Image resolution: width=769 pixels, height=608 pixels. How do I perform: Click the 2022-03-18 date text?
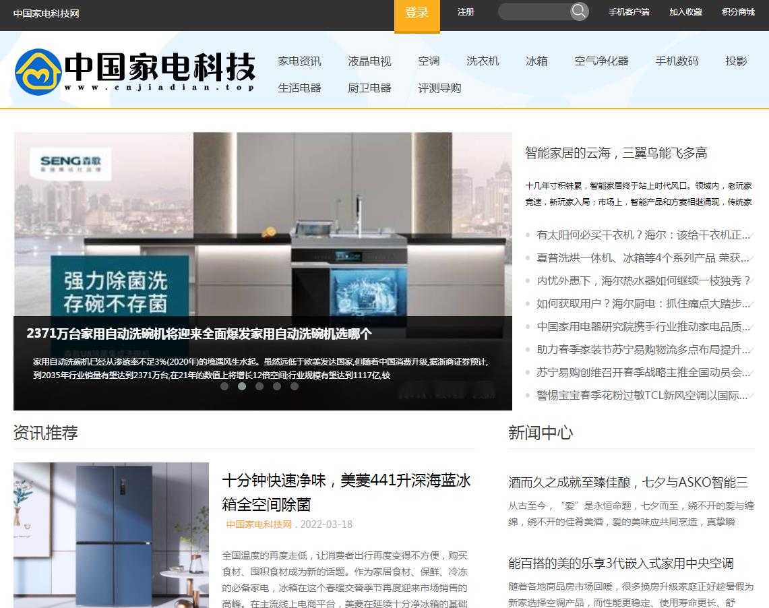click(326, 524)
